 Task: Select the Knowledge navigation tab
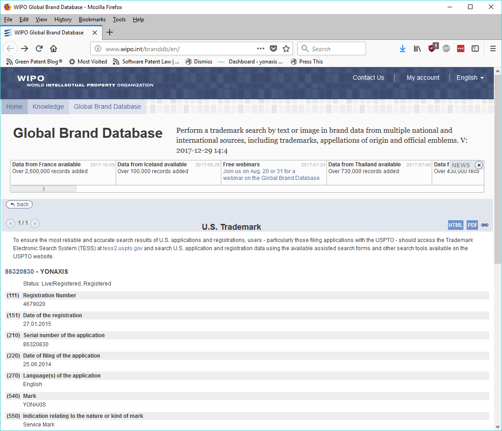[x=48, y=107]
